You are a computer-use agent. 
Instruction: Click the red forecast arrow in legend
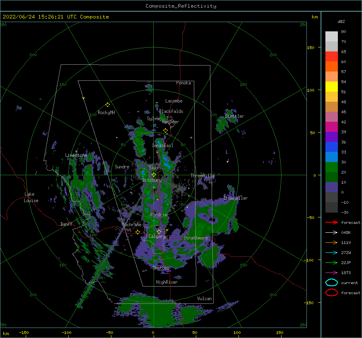click(x=331, y=222)
